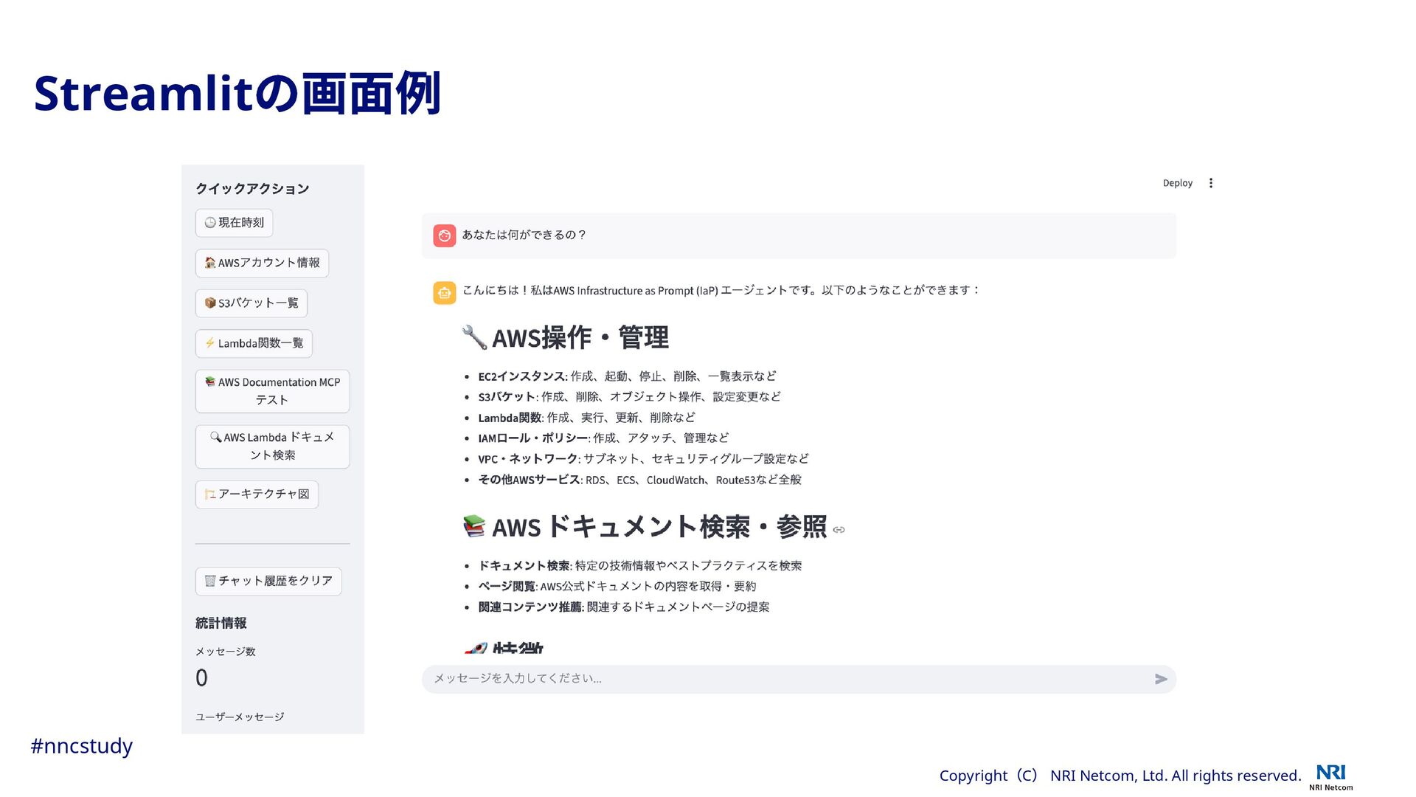The image size is (1416, 797).
Task: Click the その他AWSサービス bullet item
Action: click(x=639, y=480)
